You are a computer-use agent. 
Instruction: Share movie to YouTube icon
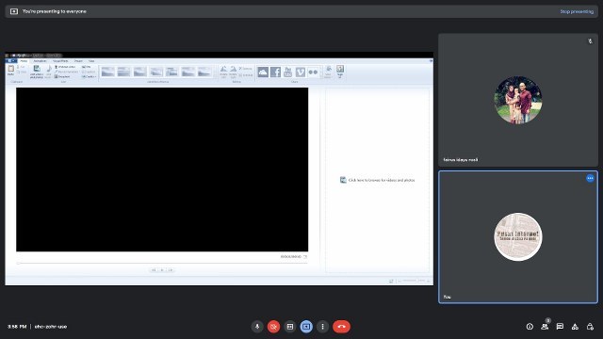tap(288, 72)
